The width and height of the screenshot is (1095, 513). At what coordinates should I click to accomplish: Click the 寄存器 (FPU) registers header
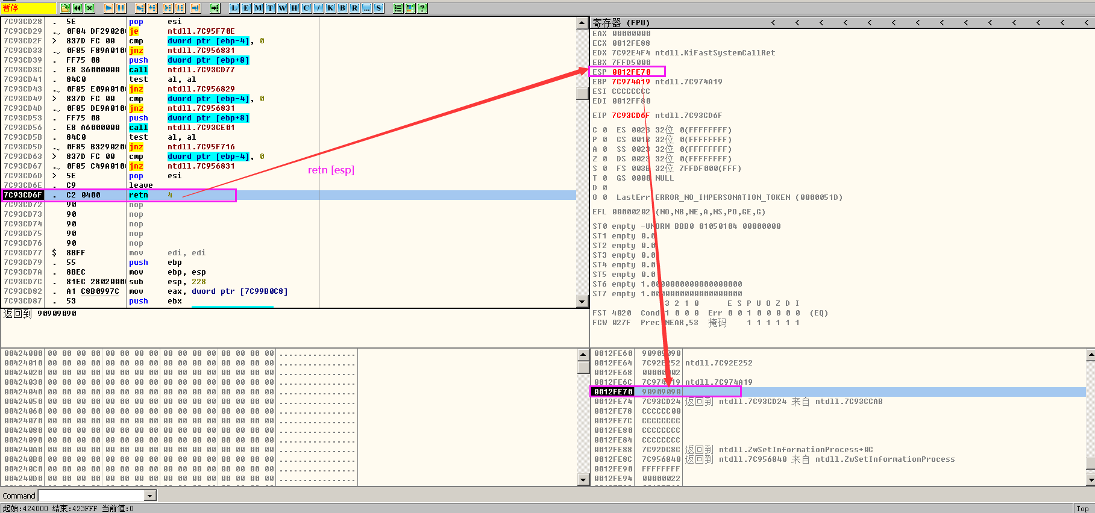click(621, 23)
